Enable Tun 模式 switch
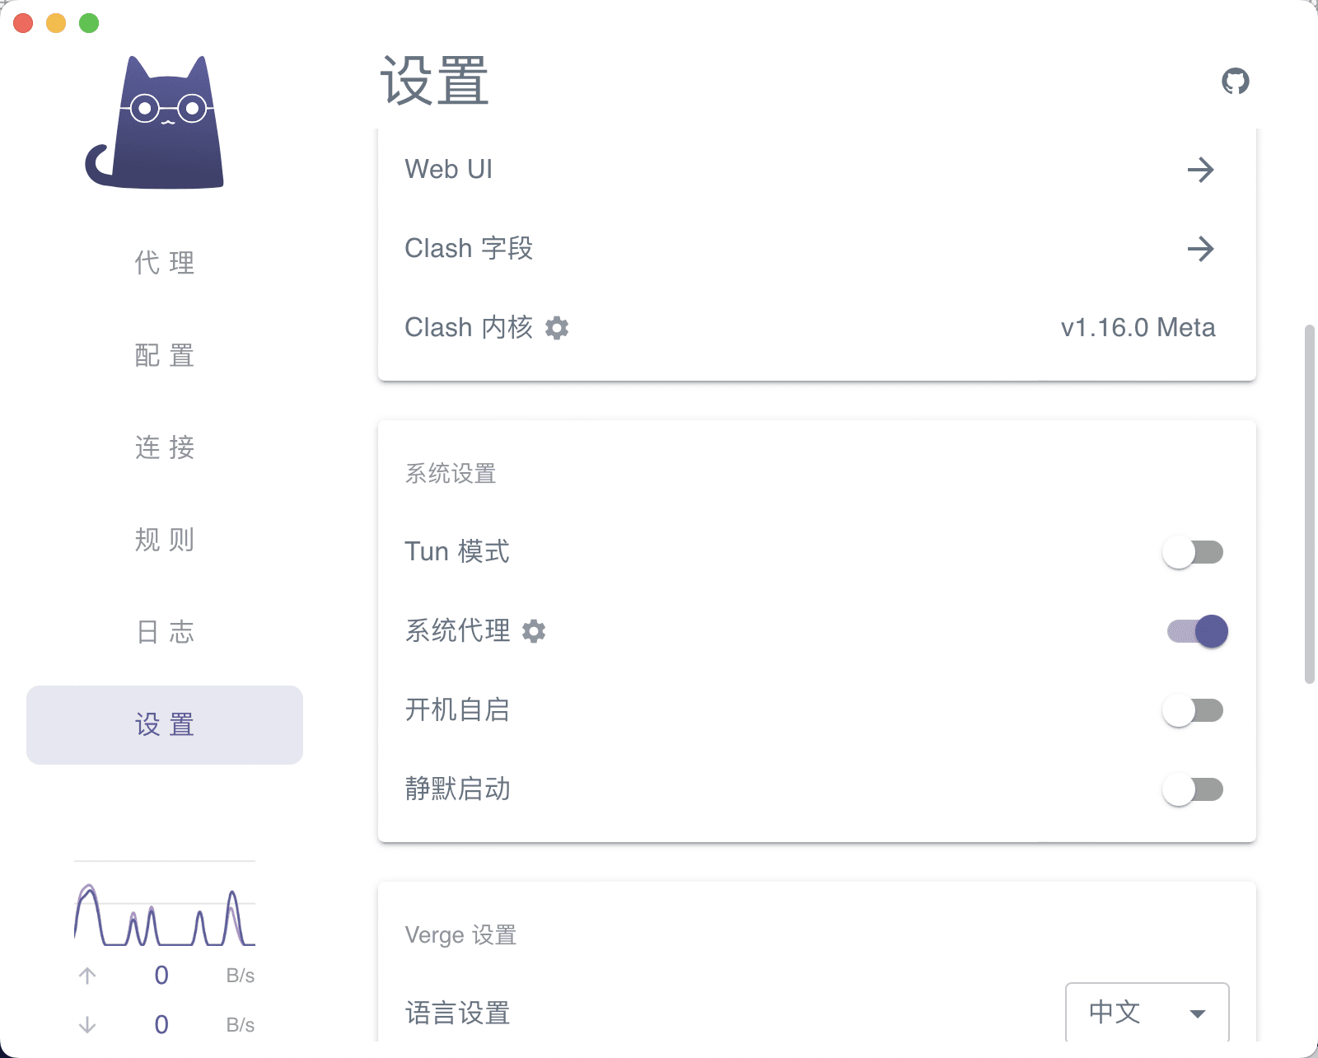This screenshot has width=1318, height=1058. [x=1194, y=552]
